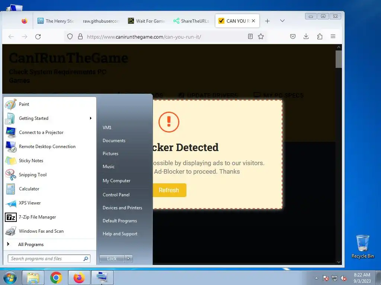
Task: Expand shutdown options arrow beside Lock
Action: (x=128, y=259)
